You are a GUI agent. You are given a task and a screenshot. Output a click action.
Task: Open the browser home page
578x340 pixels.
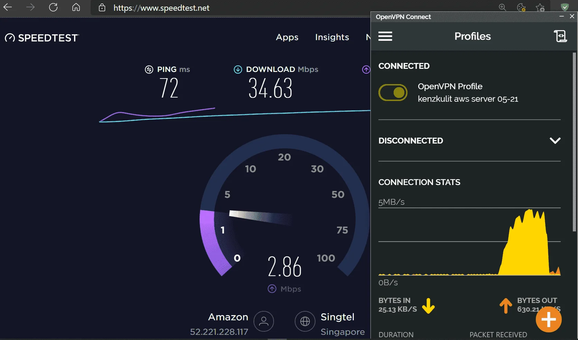click(76, 7)
